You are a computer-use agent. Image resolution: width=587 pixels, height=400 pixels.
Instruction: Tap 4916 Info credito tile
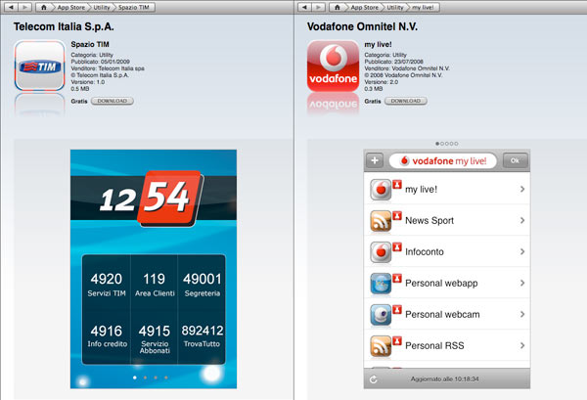[107, 336]
